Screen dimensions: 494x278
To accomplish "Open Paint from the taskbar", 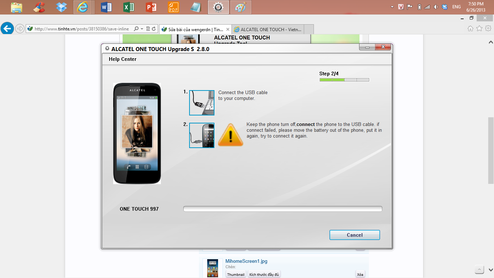I will pyautogui.click(x=240, y=7).
